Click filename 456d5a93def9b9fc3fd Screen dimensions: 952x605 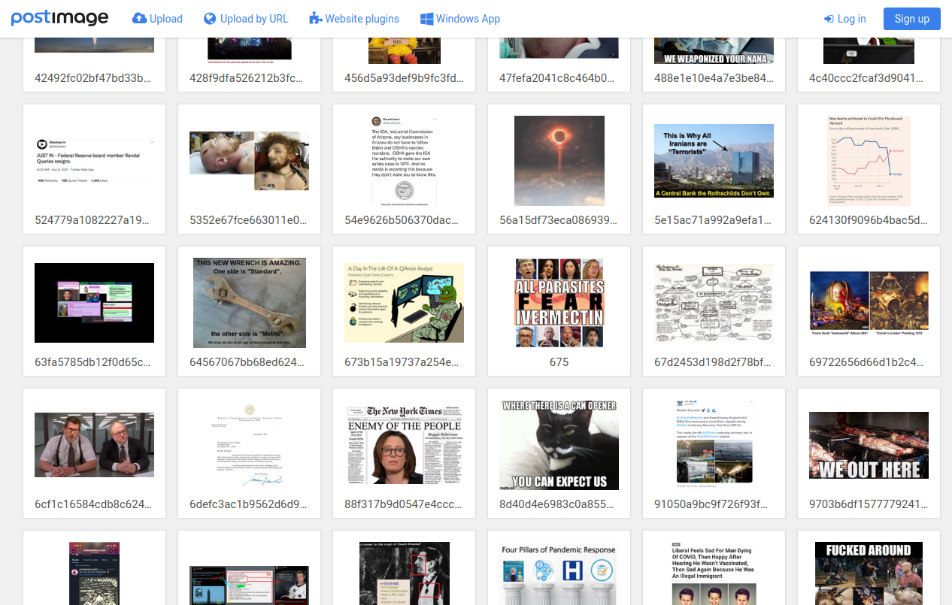coord(404,78)
